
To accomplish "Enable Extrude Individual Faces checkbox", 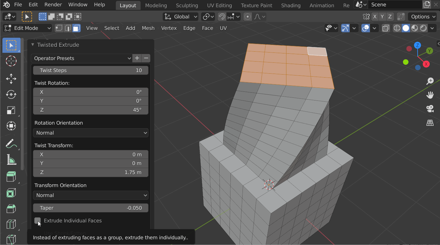I will click(37, 221).
